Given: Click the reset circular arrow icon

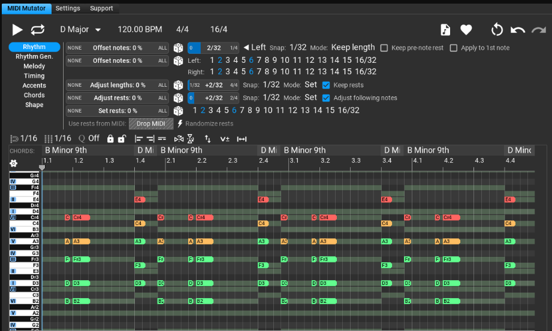Looking at the screenshot, I should click(497, 29).
